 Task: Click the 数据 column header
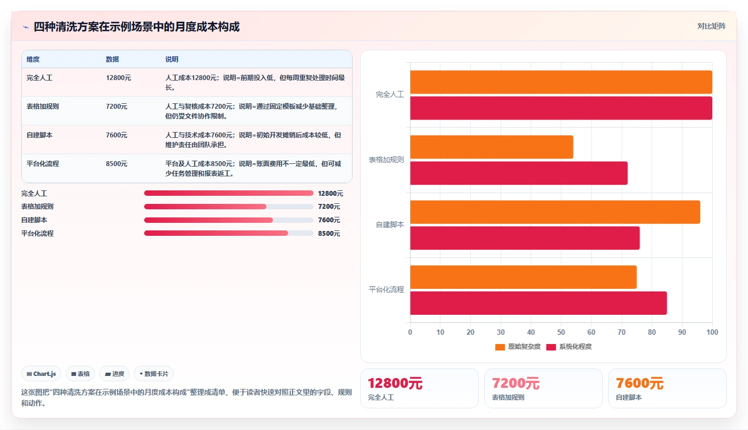tap(113, 59)
